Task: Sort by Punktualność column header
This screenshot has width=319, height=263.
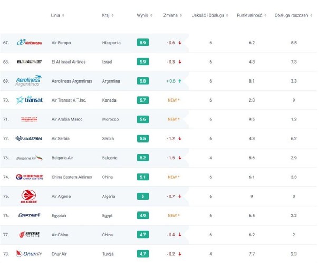Action: click(250, 15)
